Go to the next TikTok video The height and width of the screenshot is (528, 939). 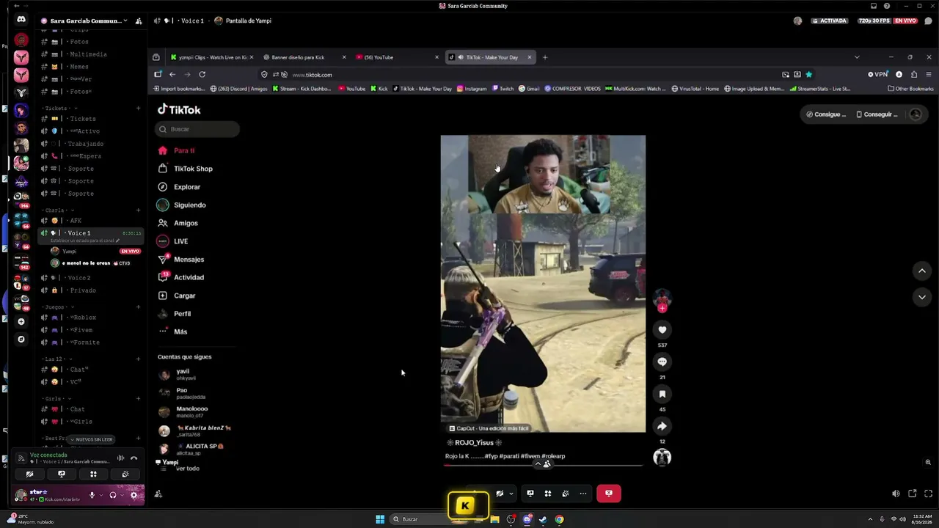click(922, 297)
